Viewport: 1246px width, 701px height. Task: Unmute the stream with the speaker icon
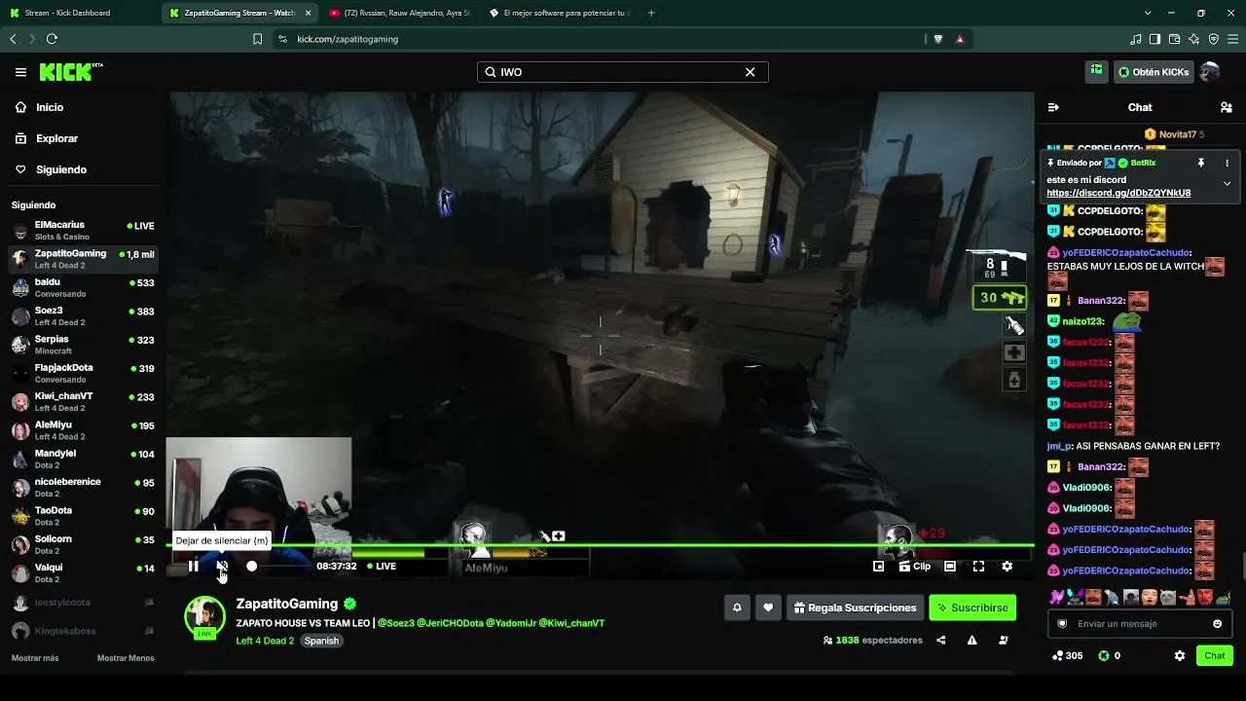pyautogui.click(x=222, y=566)
